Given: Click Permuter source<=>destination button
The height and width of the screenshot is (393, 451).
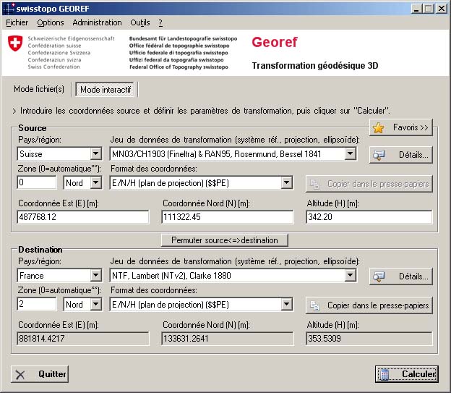Looking at the screenshot, I should pos(224,240).
